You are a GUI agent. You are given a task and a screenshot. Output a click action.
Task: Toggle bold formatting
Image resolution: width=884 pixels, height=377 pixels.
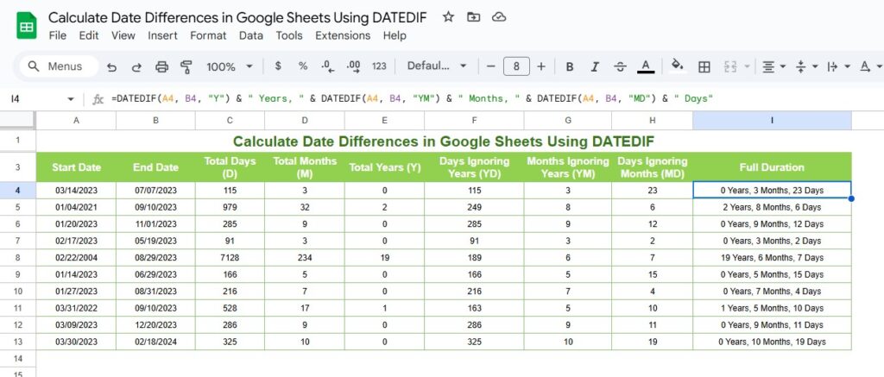coord(570,66)
